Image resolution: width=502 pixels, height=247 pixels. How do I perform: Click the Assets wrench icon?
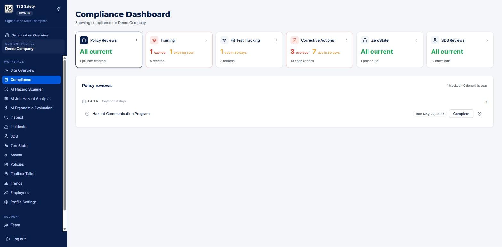6,155
